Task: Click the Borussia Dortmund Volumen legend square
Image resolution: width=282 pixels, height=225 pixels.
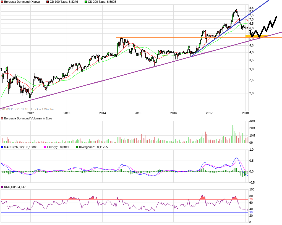Action: 2,118
